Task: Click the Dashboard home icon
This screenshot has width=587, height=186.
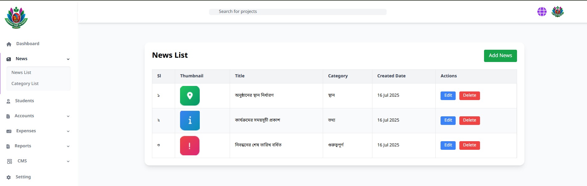Action: [9, 44]
